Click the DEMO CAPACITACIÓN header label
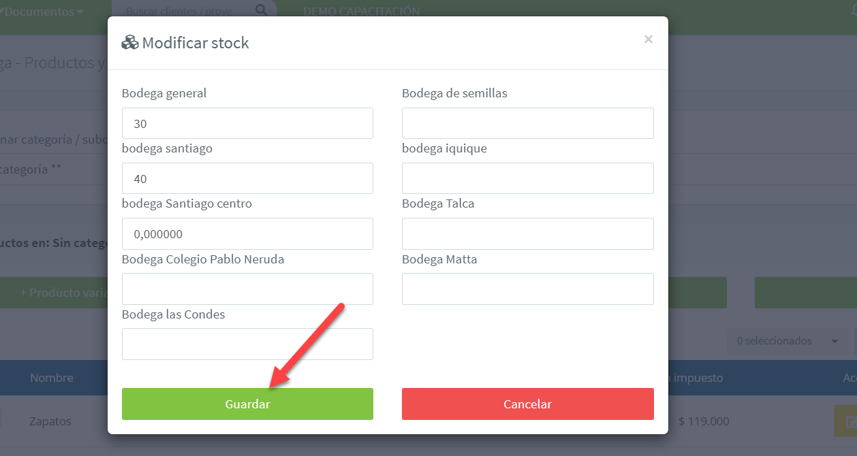 click(361, 12)
